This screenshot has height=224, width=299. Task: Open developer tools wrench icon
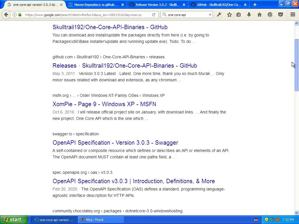(219, 15)
